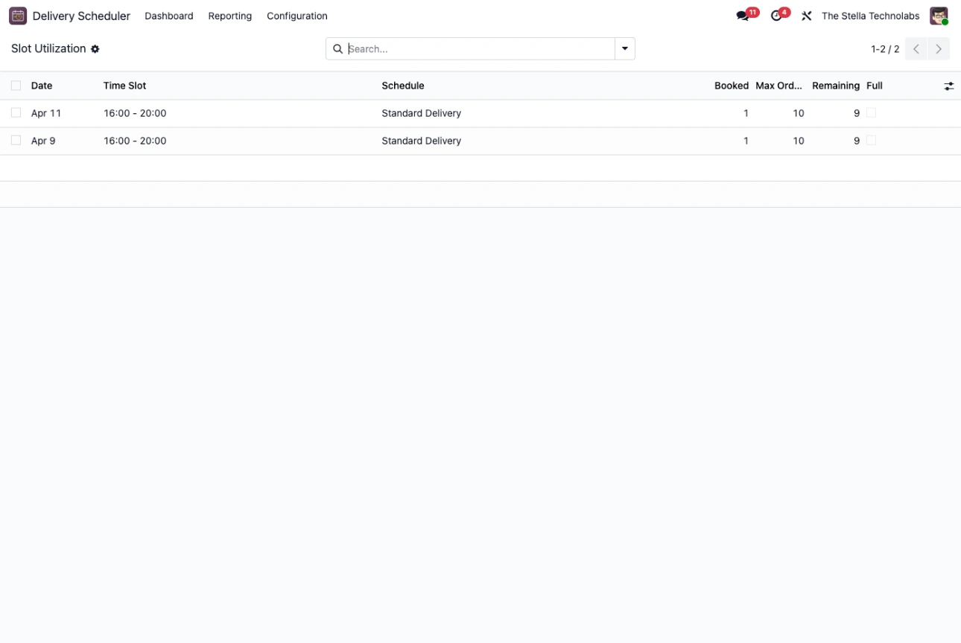Image resolution: width=961 pixels, height=643 pixels.
Task: Select the Apr 11 row checkbox
Action: tap(16, 113)
